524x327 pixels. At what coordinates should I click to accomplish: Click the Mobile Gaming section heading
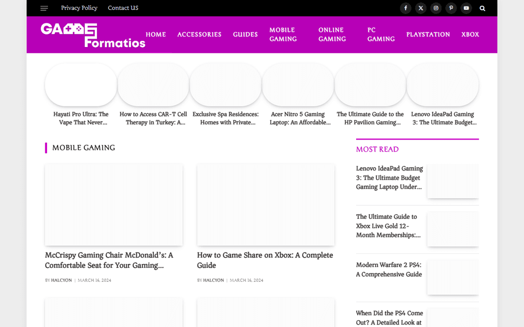(83, 148)
